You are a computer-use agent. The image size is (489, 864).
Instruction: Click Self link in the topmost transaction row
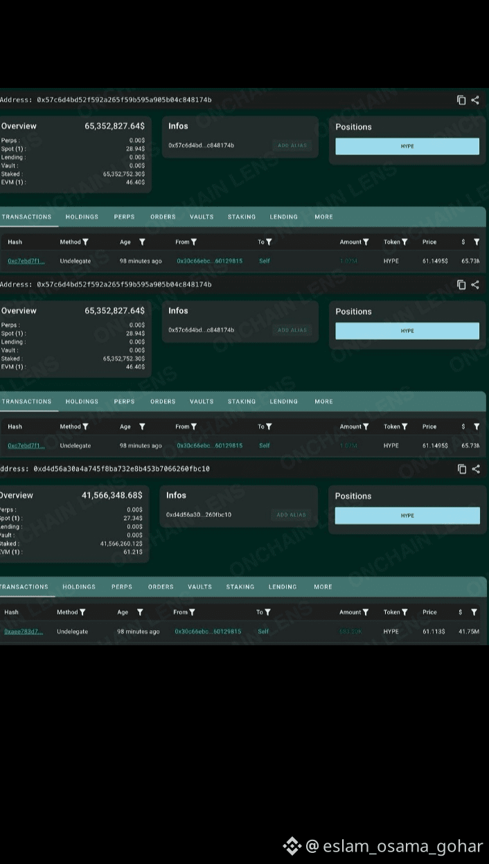tap(265, 261)
